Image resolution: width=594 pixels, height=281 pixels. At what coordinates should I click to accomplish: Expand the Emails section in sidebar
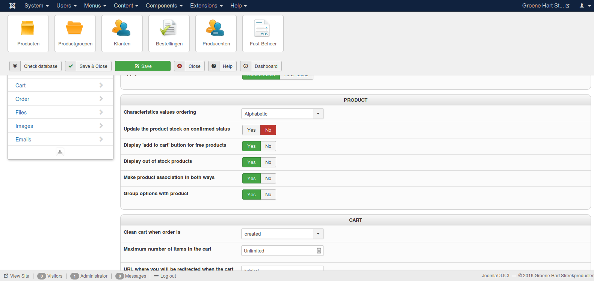60,139
